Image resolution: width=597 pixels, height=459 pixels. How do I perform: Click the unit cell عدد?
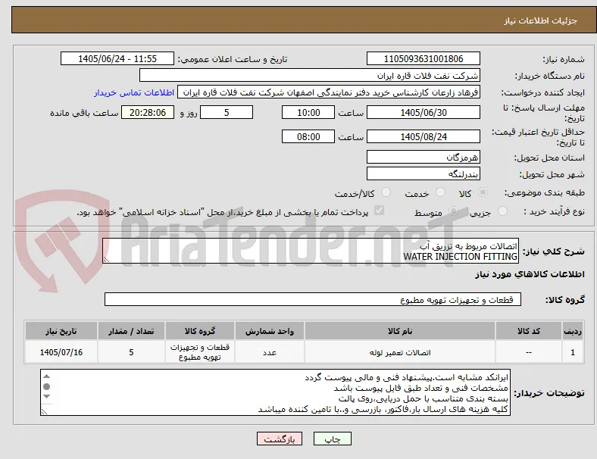[270, 352]
